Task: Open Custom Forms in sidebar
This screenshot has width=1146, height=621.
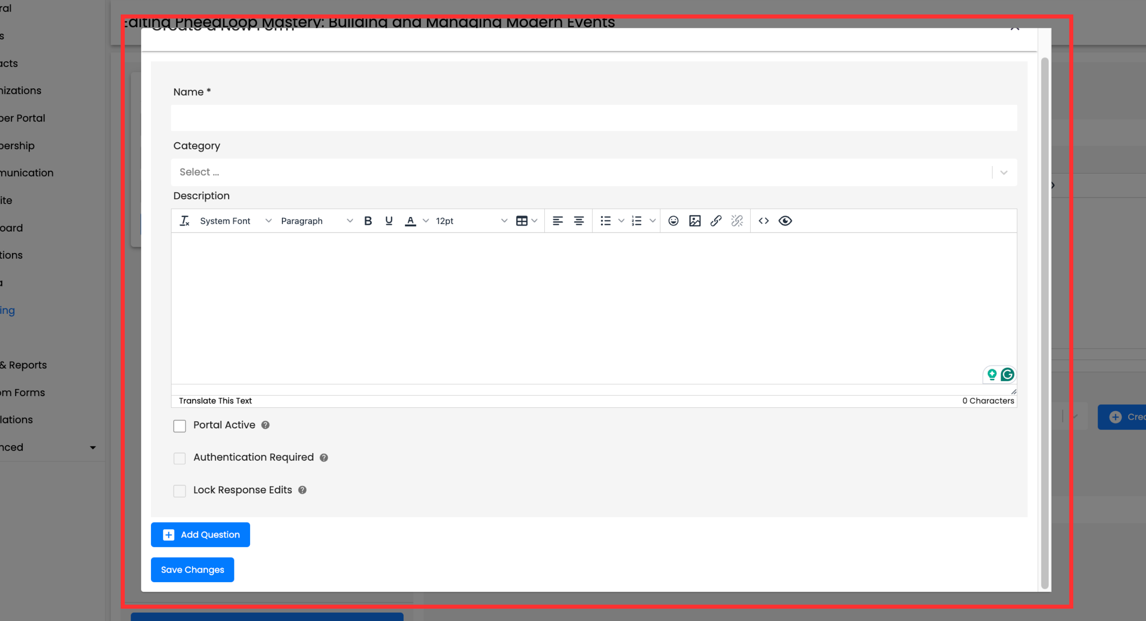Action: click(22, 392)
